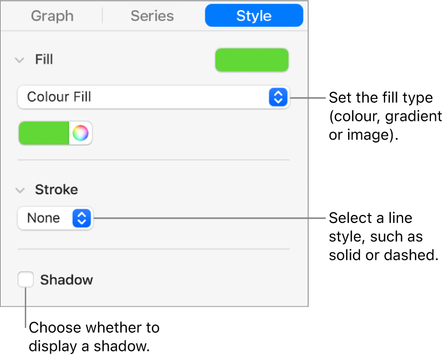Viewport: 447px width, 360px height.
Task: Open the colour wheel picker
Action: [81, 133]
